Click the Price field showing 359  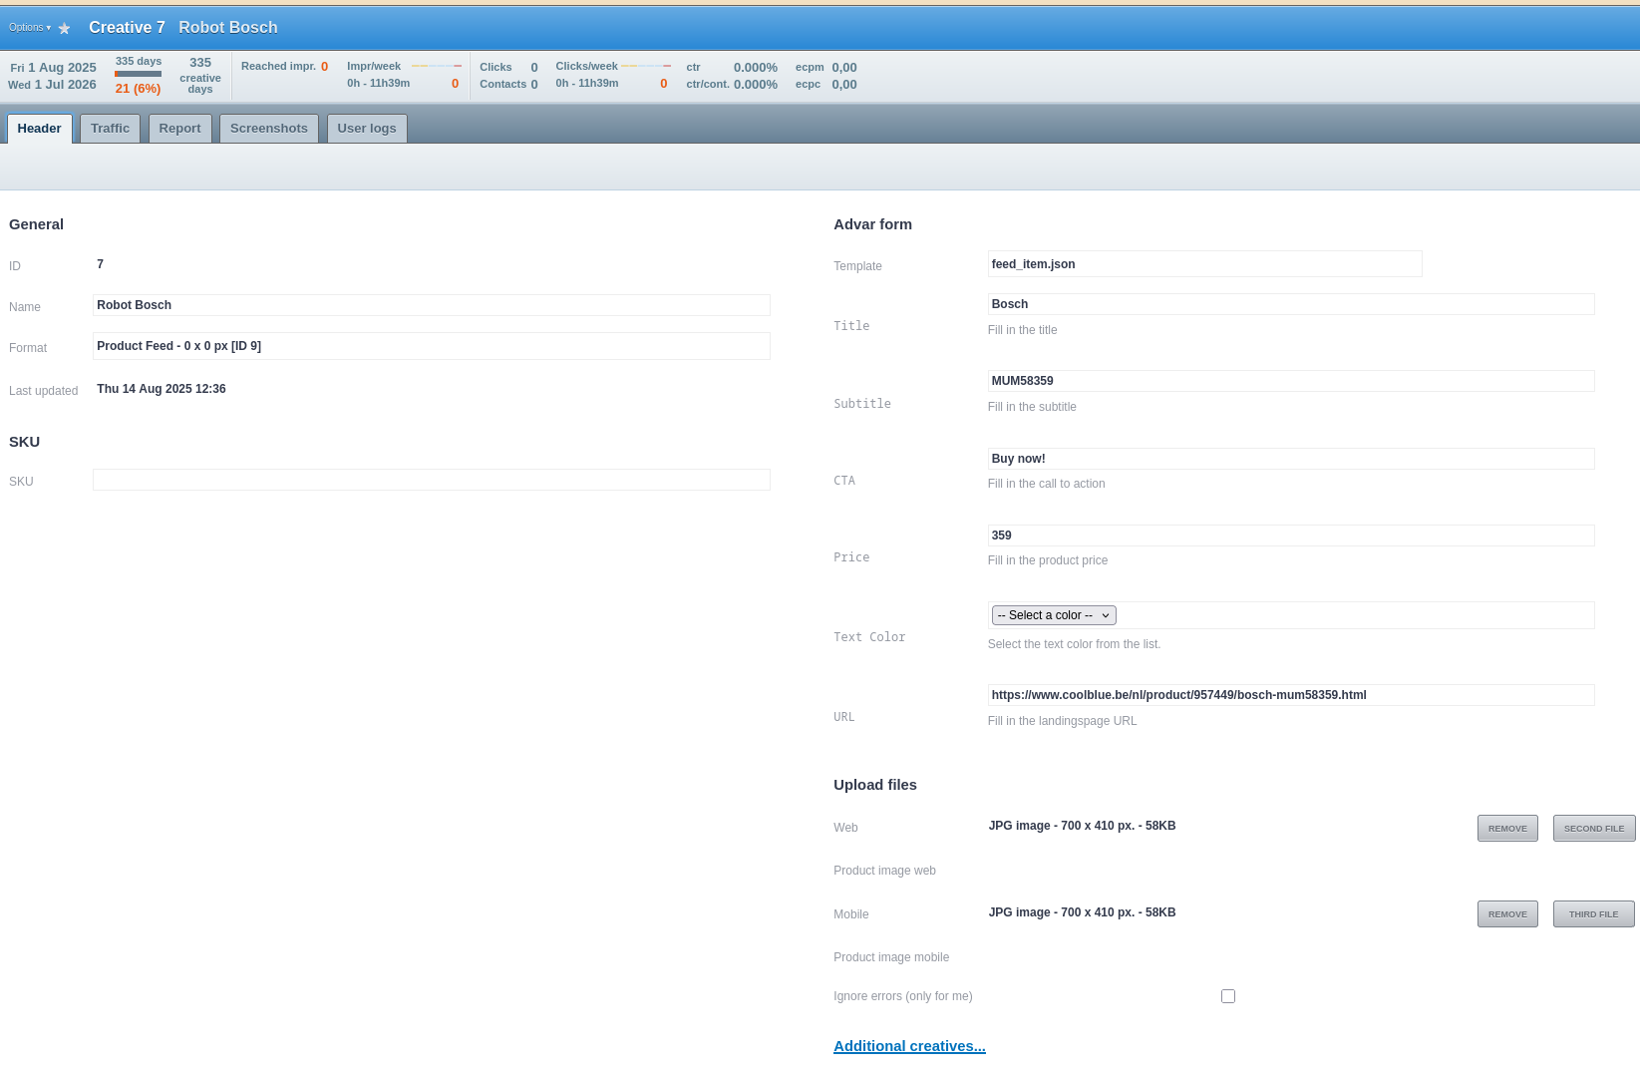tap(1290, 536)
